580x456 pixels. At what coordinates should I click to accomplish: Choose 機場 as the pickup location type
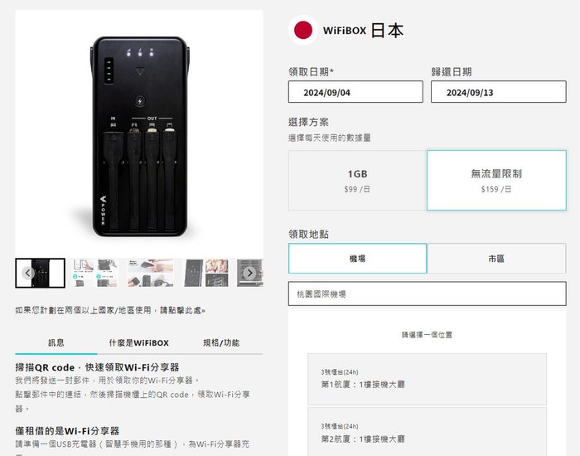click(x=357, y=259)
